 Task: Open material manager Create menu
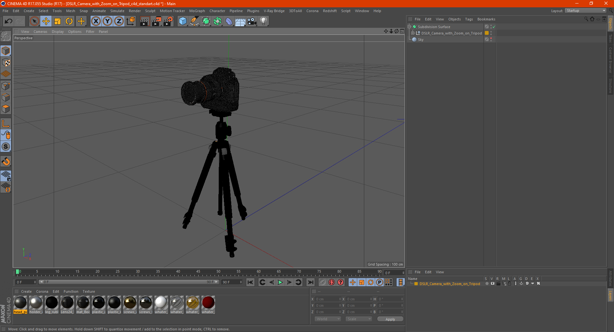[26, 291]
